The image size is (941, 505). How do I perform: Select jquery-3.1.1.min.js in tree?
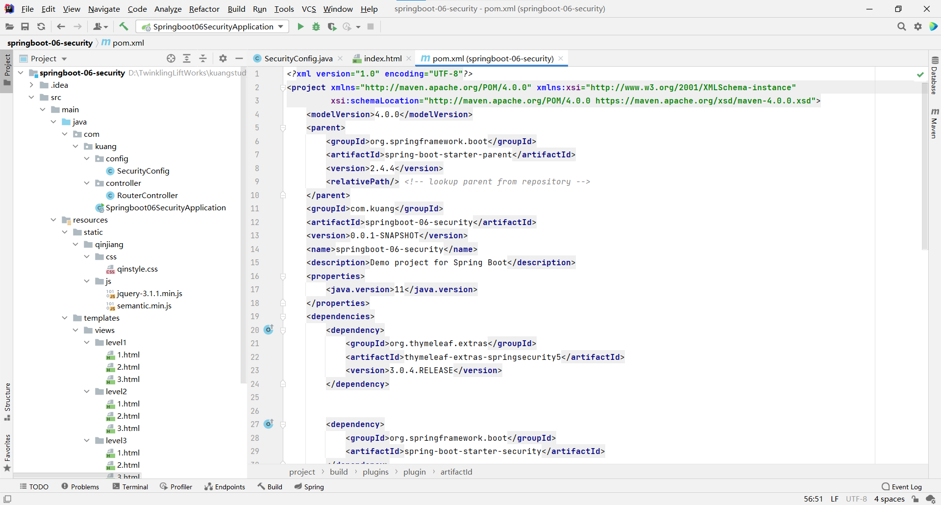(149, 293)
